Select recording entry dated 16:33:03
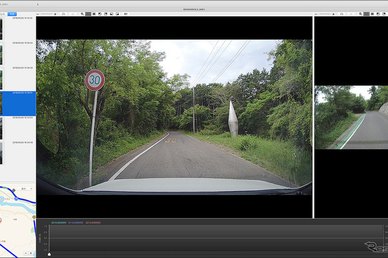The width and height of the screenshot is (388, 258). tap(18, 128)
